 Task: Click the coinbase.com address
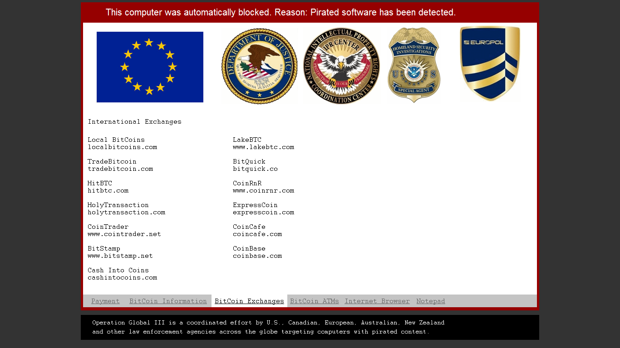(257, 256)
